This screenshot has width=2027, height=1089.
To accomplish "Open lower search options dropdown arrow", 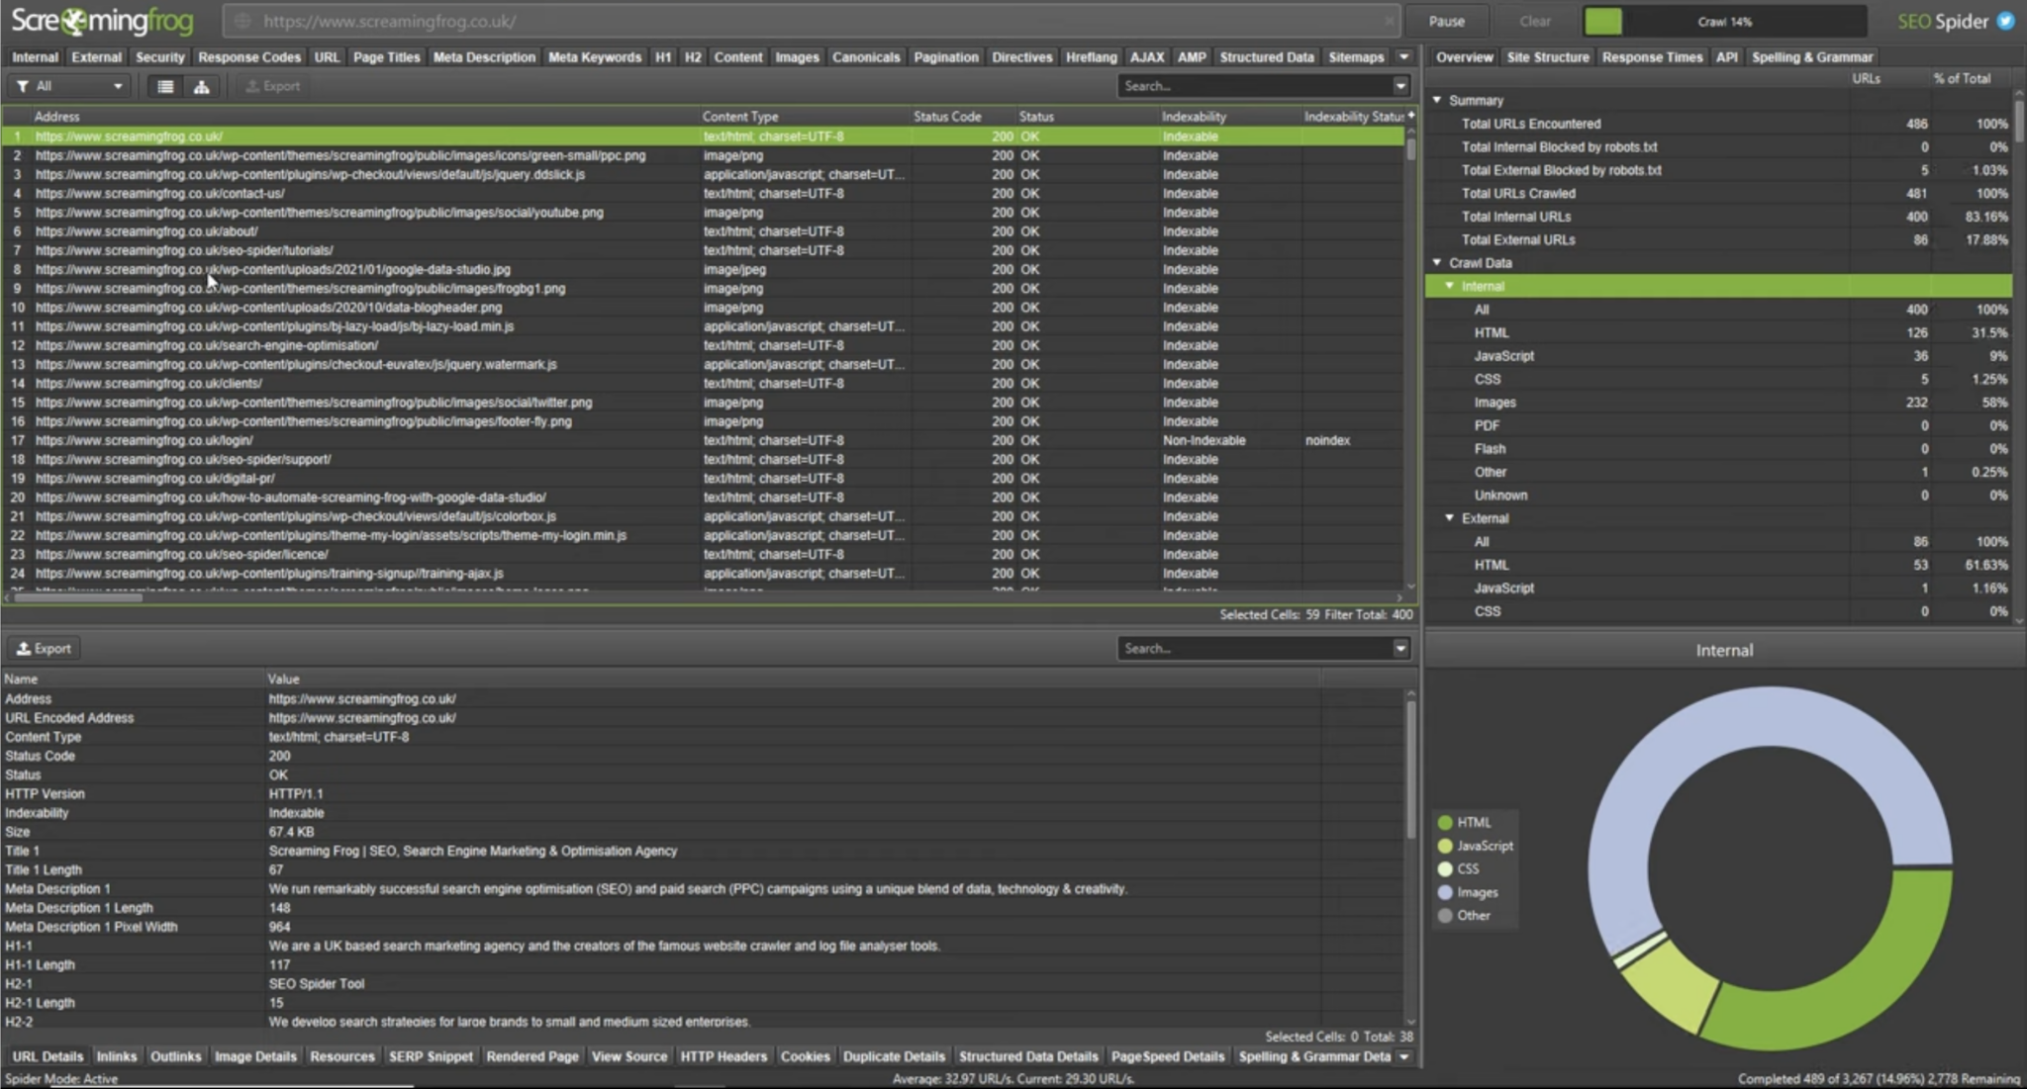I will point(1400,649).
